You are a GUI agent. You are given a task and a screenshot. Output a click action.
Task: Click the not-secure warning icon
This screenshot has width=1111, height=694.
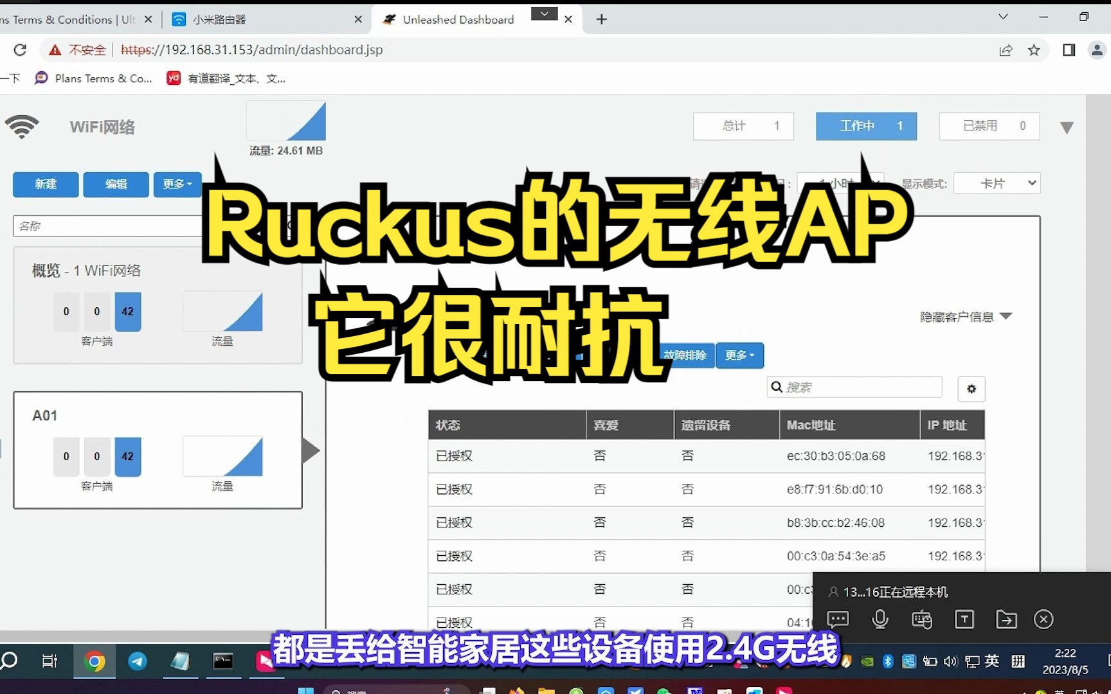55,50
